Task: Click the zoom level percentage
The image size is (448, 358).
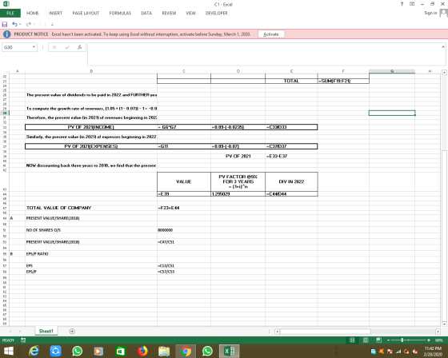Action: (x=439, y=340)
